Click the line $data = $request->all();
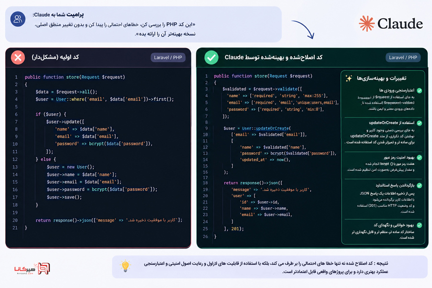This screenshot has width=432, height=288. [x=66, y=92]
